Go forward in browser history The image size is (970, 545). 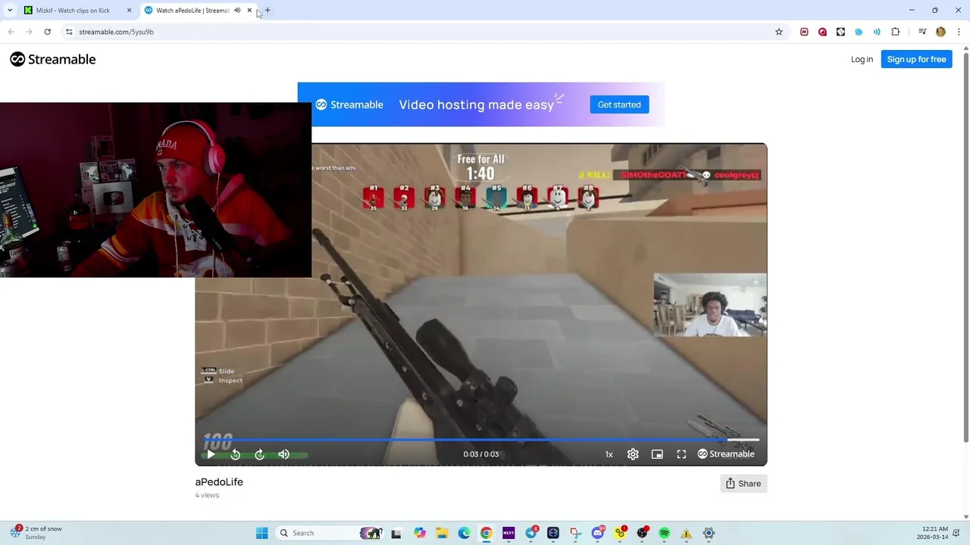(30, 32)
